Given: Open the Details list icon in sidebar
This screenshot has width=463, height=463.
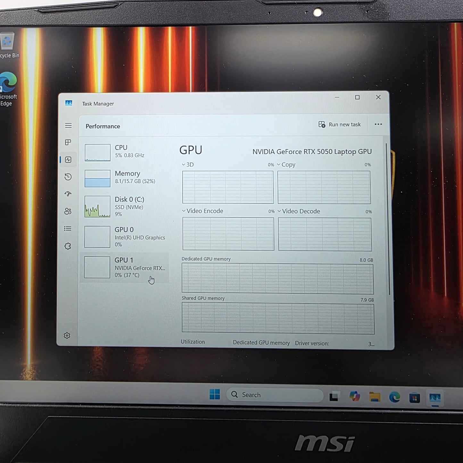Looking at the screenshot, I should [x=68, y=228].
